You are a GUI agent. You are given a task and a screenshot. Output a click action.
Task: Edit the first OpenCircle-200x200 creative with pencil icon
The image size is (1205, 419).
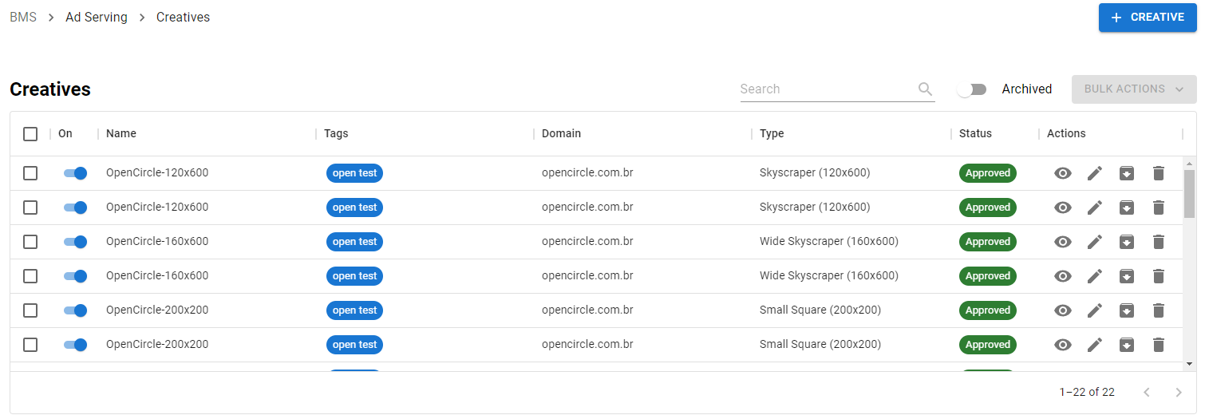point(1094,310)
